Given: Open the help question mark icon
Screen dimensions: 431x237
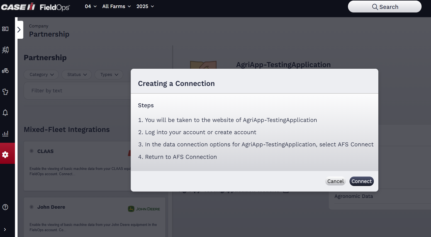Looking at the screenshot, I should (x=5, y=207).
